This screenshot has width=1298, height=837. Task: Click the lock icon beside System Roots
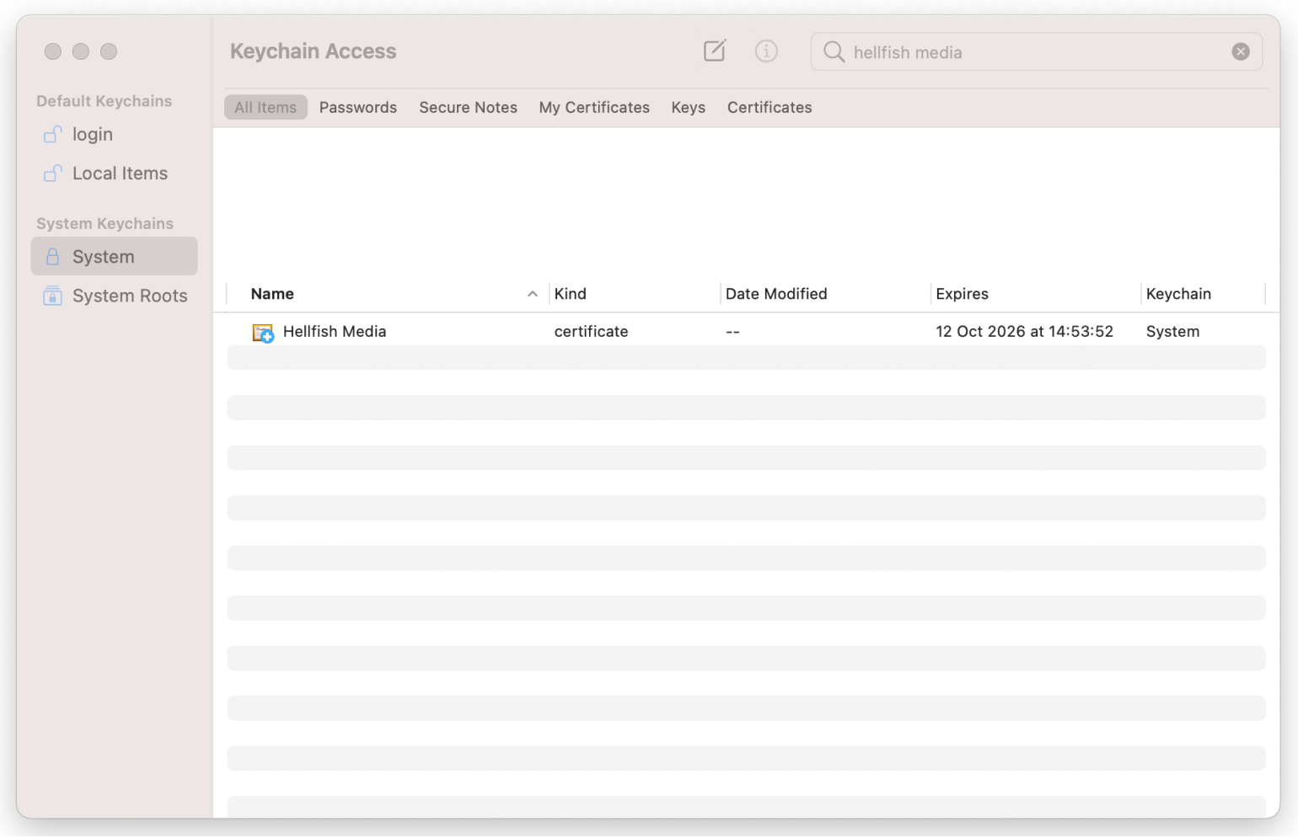(x=52, y=296)
